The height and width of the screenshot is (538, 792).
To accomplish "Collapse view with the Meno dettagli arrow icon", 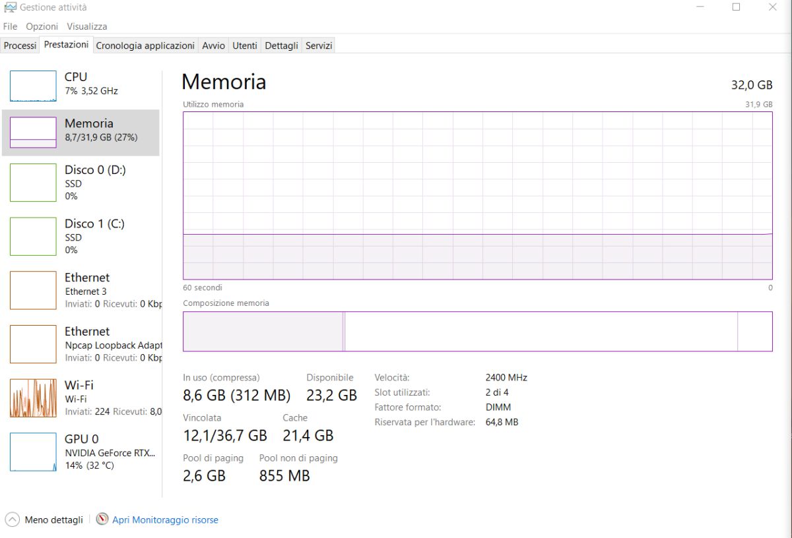I will pos(12,520).
